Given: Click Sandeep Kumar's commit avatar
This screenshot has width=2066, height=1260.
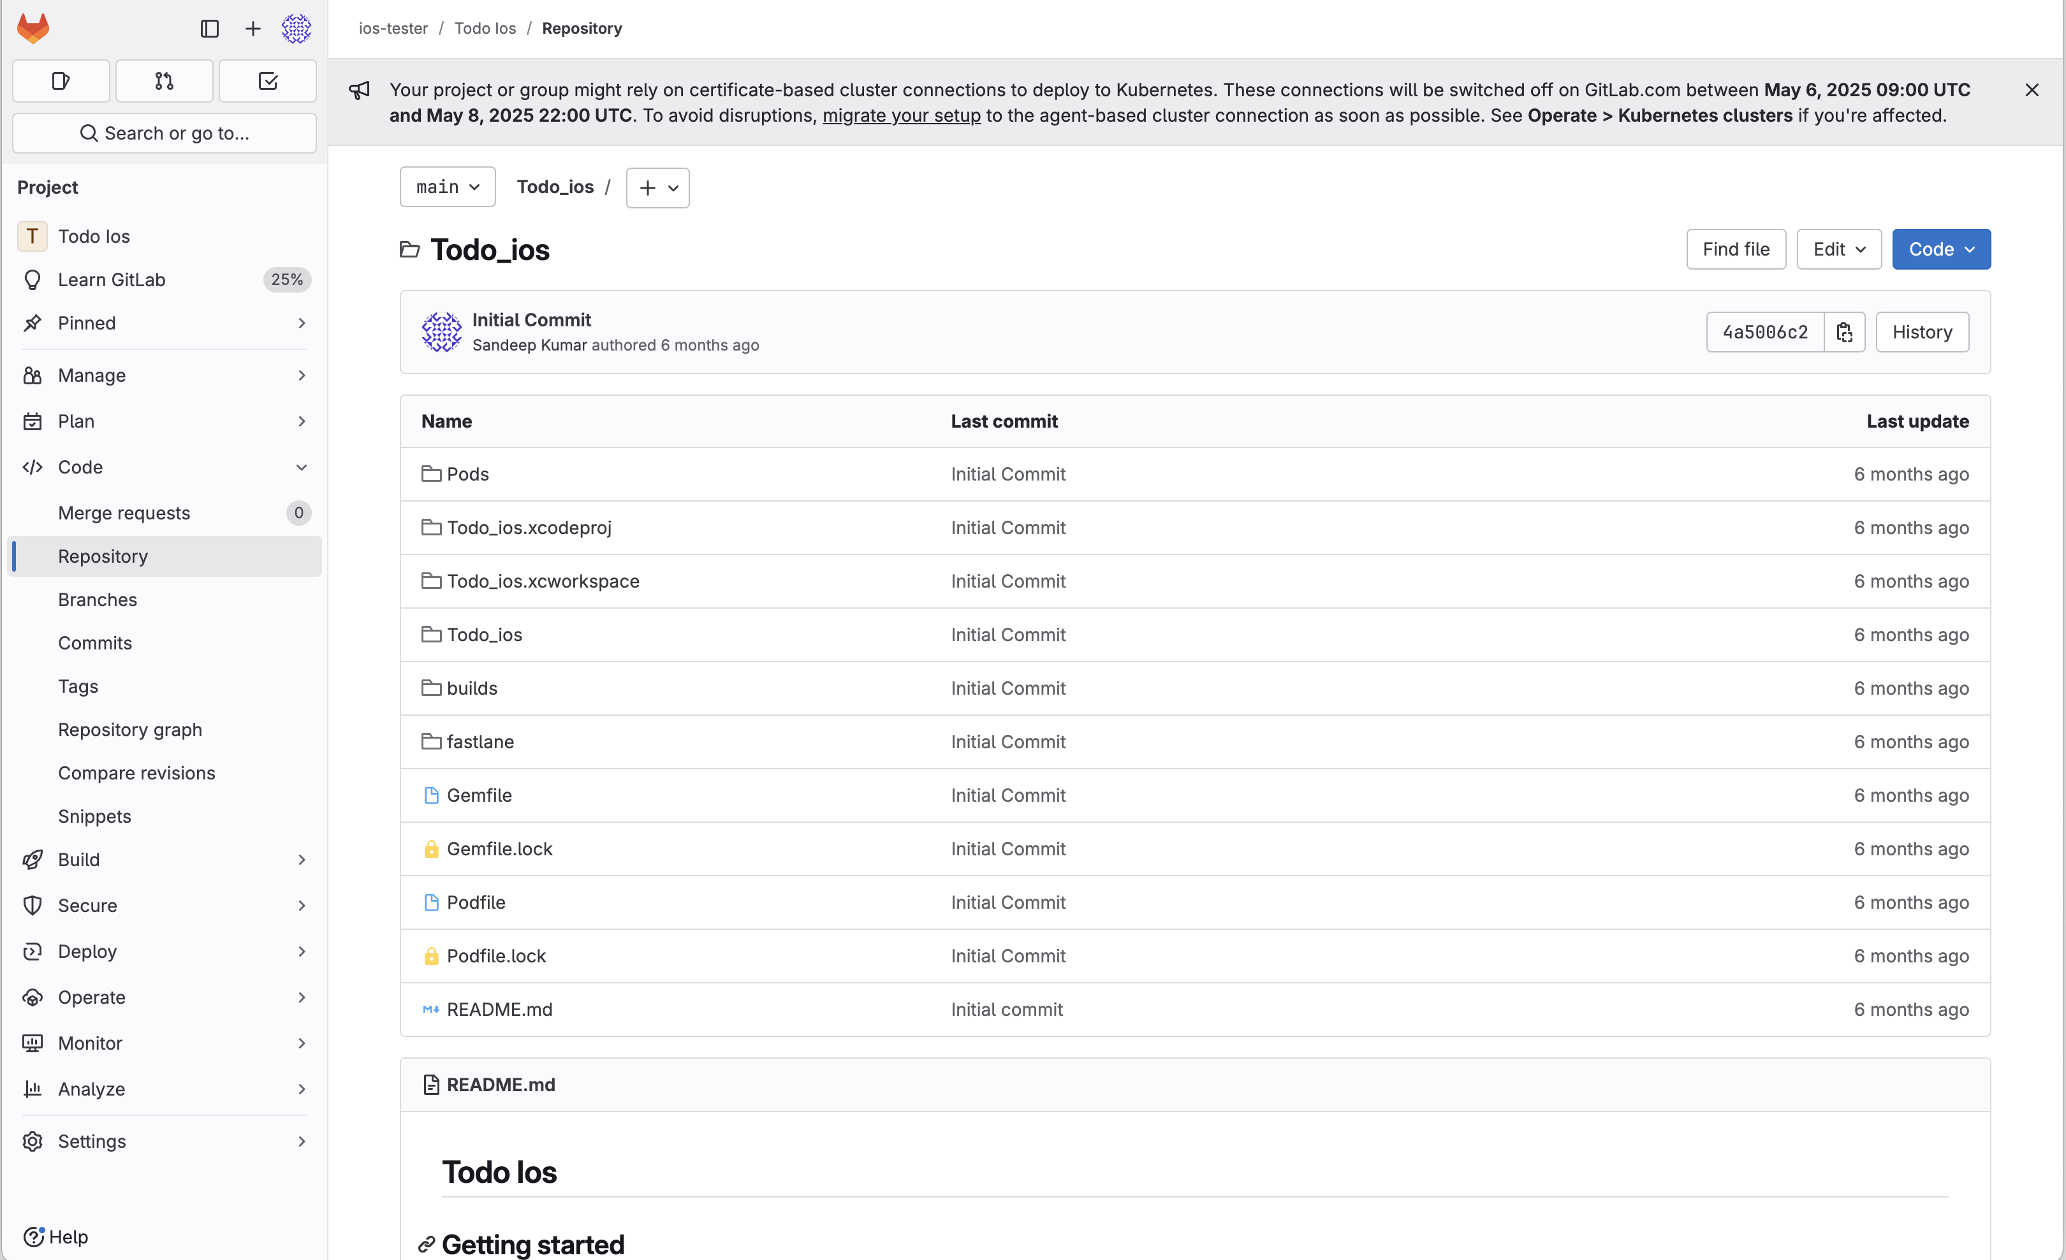Looking at the screenshot, I should [442, 332].
